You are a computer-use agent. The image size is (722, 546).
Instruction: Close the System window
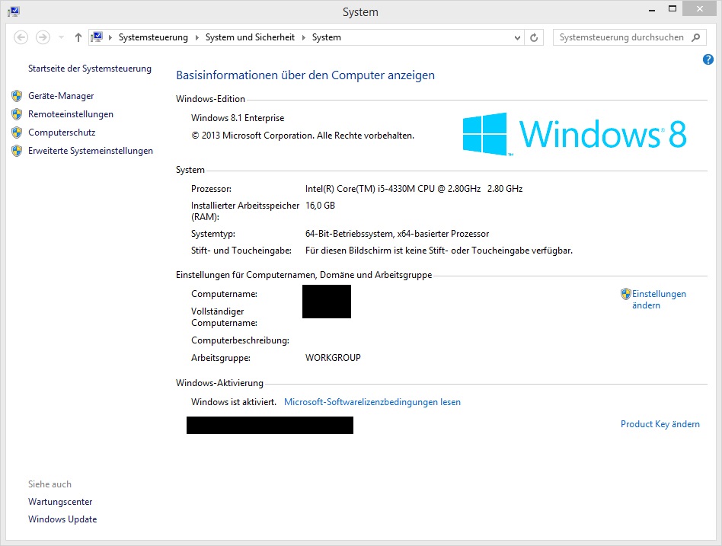coord(699,9)
